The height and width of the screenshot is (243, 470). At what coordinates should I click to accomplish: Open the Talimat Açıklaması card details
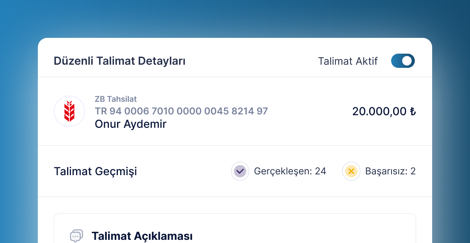pos(142,236)
